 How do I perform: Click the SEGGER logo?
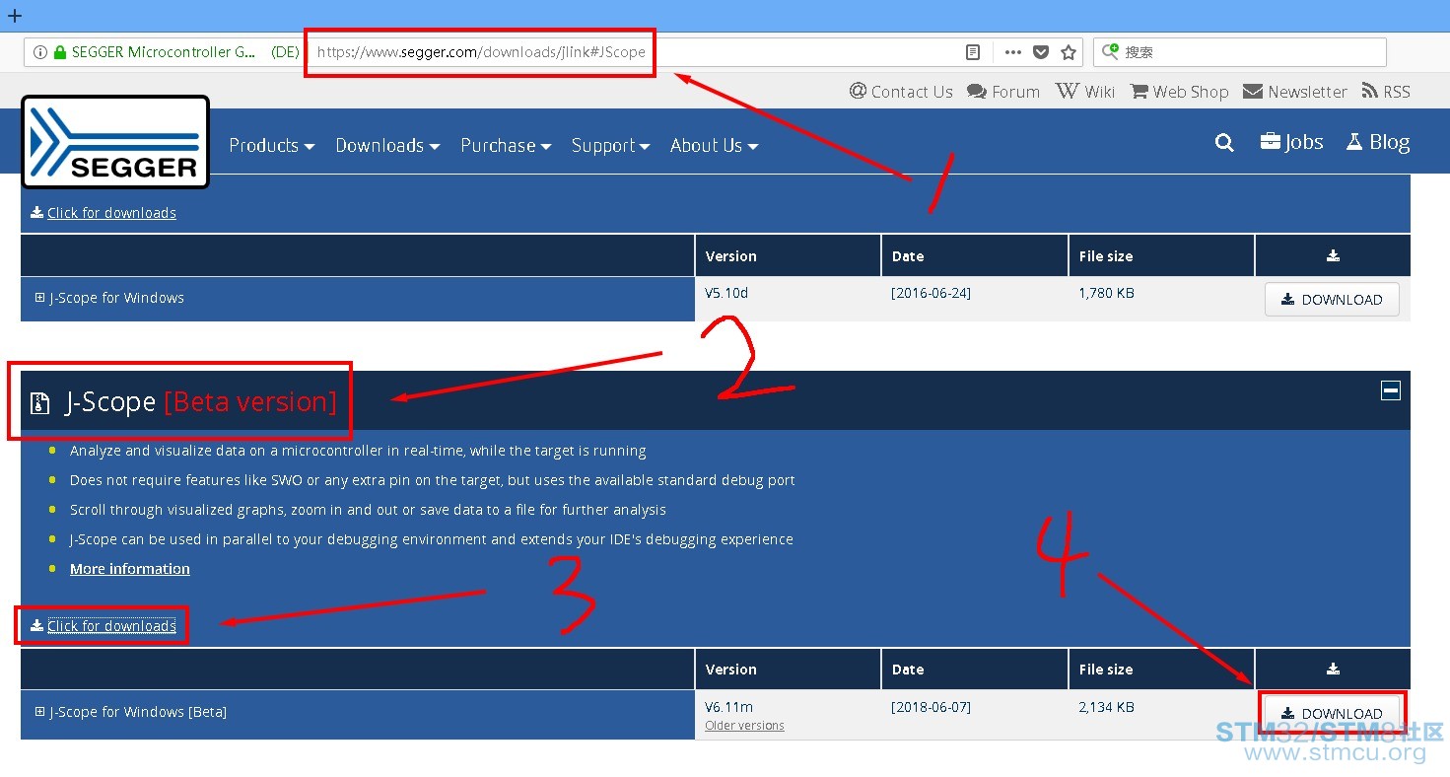[x=115, y=142]
